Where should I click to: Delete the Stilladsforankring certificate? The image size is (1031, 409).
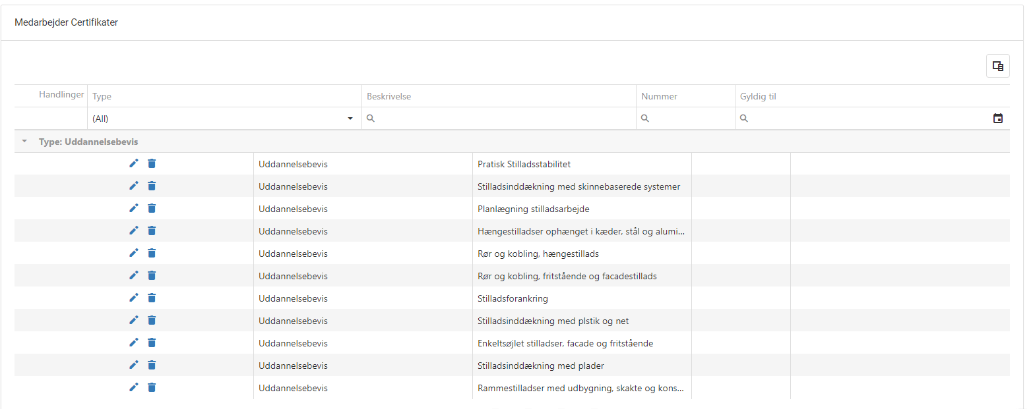coord(152,298)
